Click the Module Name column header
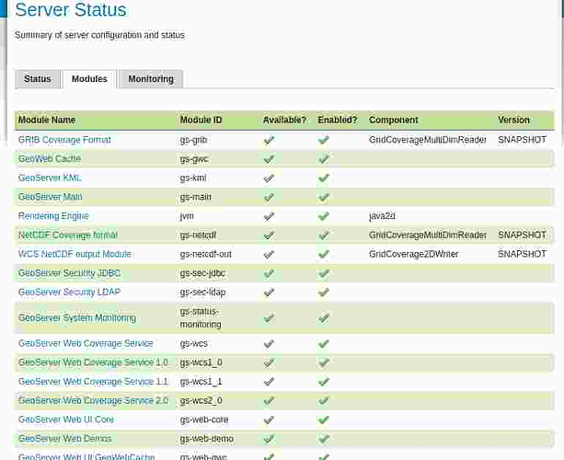 click(x=47, y=121)
